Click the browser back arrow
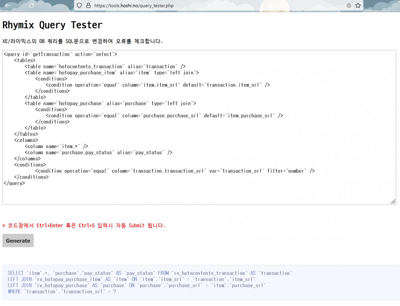Viewport: 400px width, 306px height. 7,5
